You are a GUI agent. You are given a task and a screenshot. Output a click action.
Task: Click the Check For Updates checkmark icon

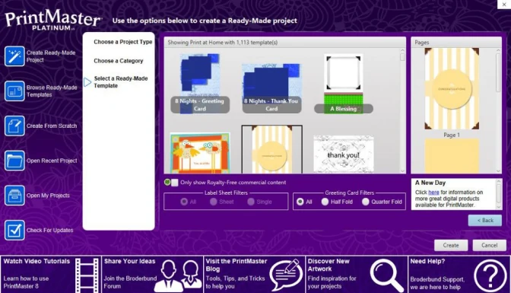(14, 230)
